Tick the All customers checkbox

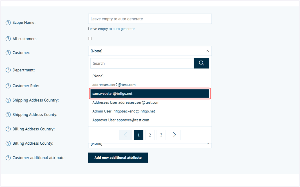click(90, 39)
